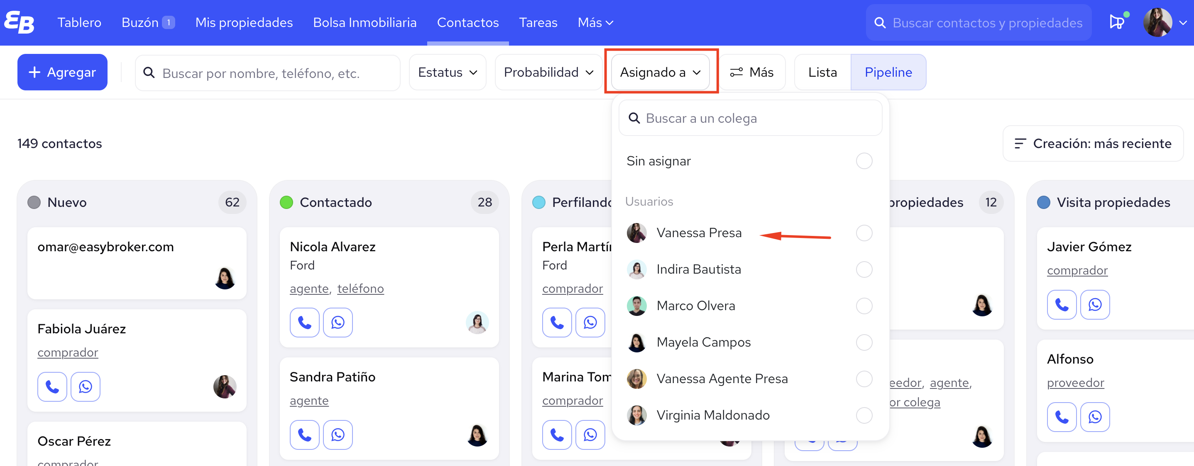Open more filters with Más button
Screen dimensions: 1194x466
click(752, 72)
